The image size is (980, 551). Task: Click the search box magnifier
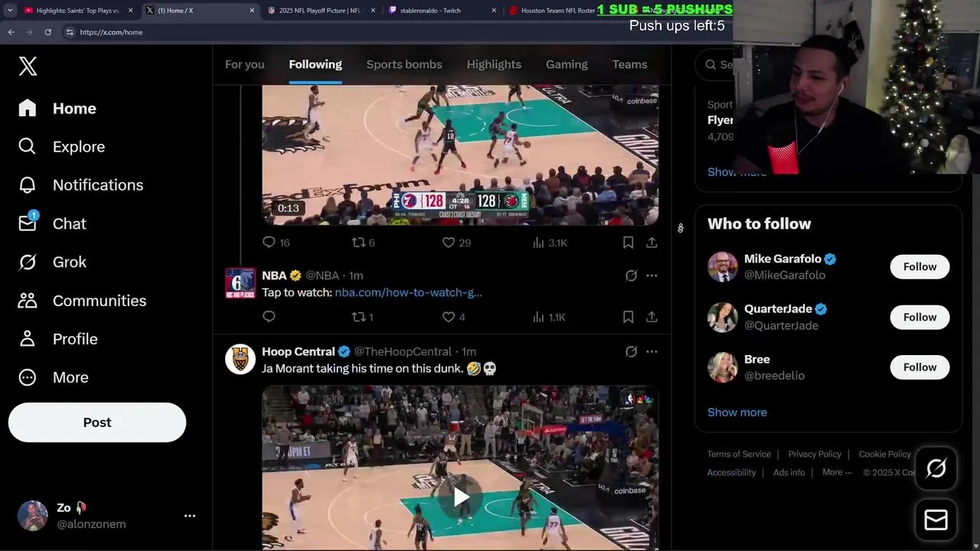pos(711,65)
